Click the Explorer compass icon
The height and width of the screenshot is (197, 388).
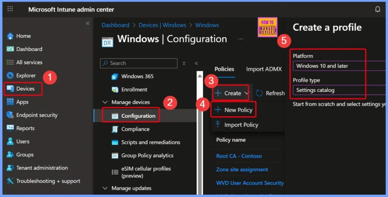click(10, 75)
